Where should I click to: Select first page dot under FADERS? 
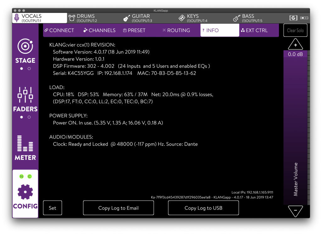[22, 117]
